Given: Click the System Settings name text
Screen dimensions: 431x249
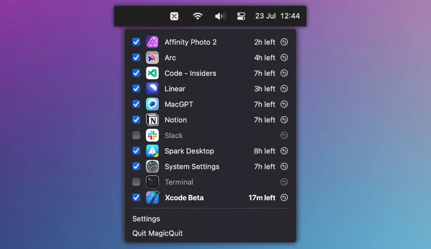Looking at the screenshot, I should click(192, 167).
